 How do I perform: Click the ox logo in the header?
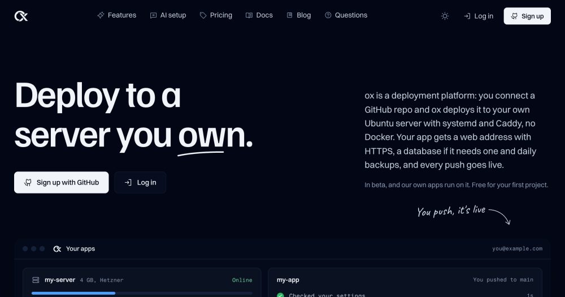click(x=21, y=16)
